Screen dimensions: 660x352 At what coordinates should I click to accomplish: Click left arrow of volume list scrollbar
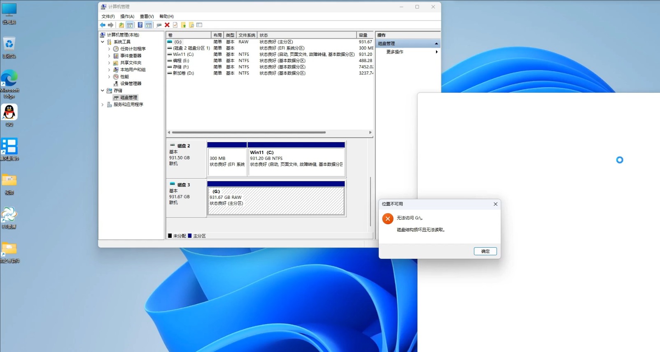coord(169,133)
